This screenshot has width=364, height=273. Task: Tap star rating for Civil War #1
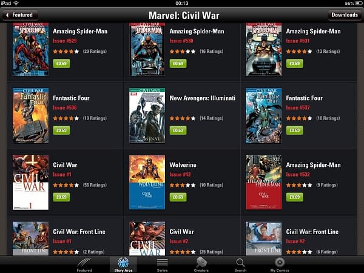(66, 185)
